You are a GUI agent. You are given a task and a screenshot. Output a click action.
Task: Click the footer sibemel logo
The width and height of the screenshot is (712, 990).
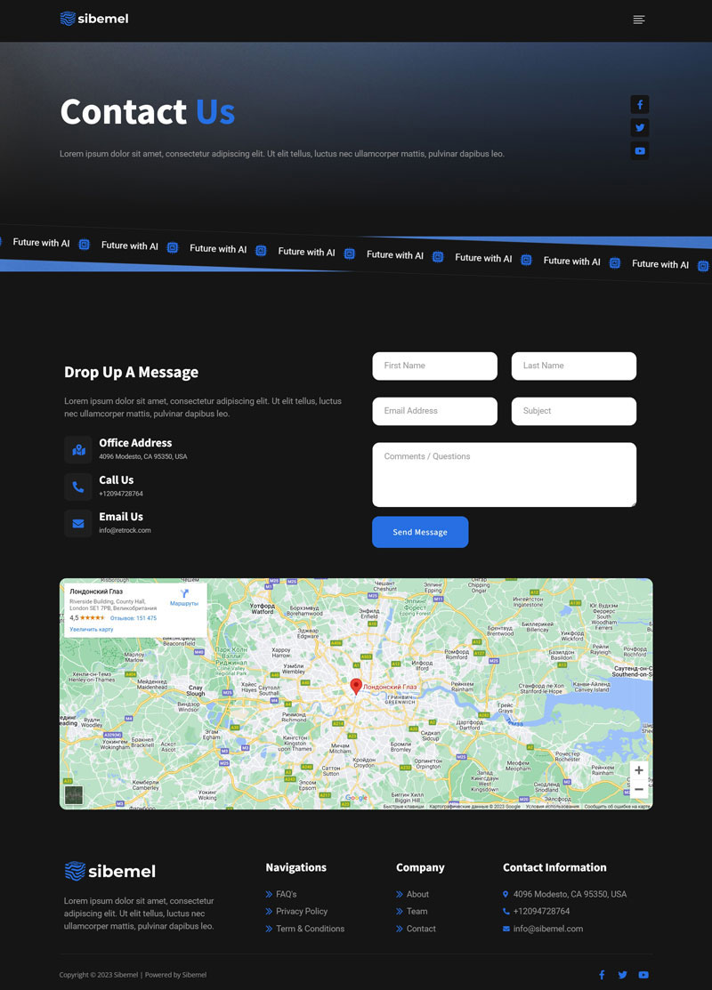point(110,872)
